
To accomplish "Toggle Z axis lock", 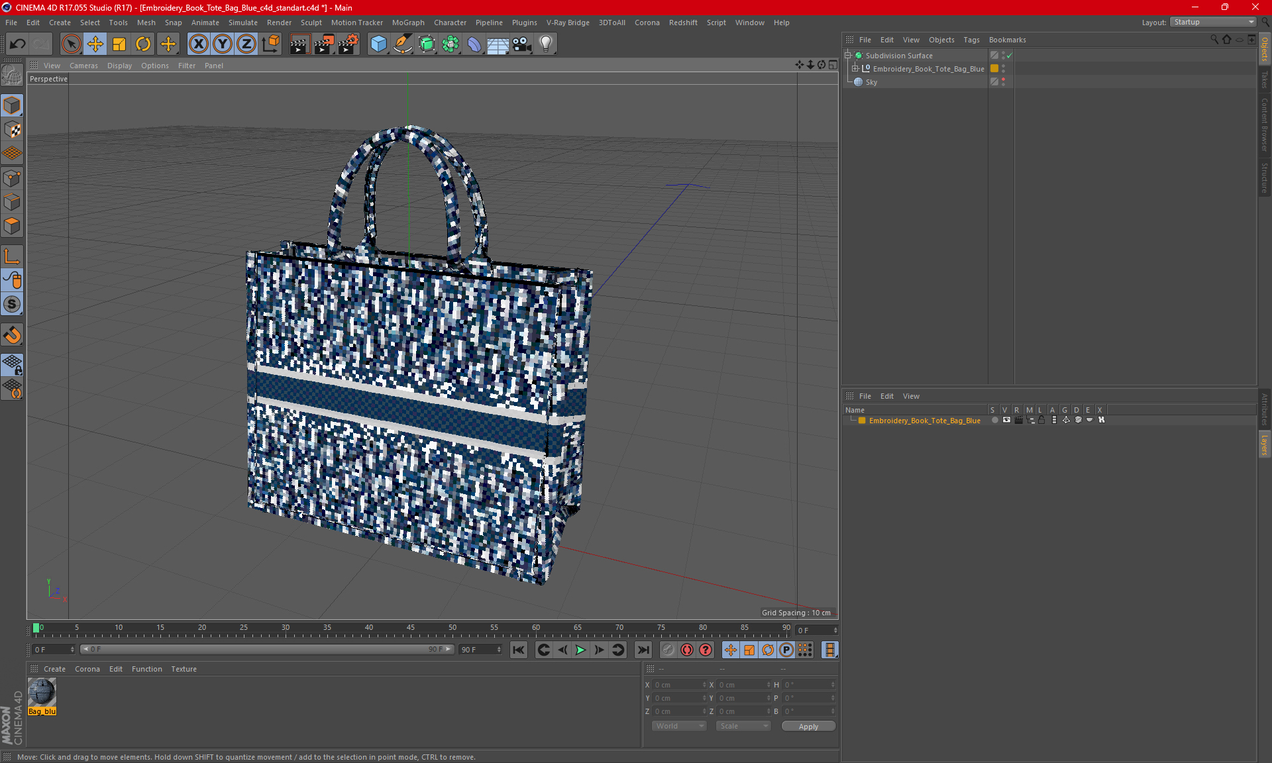I will (x=246, y=44).
